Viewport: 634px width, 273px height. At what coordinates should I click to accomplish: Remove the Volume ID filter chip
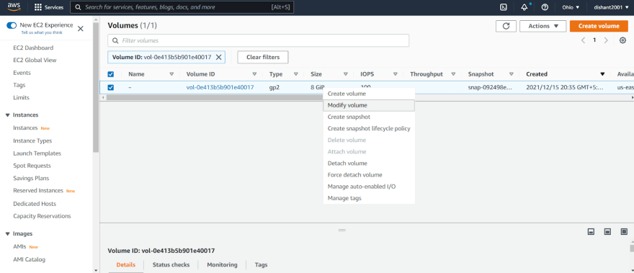coord(218,58)
